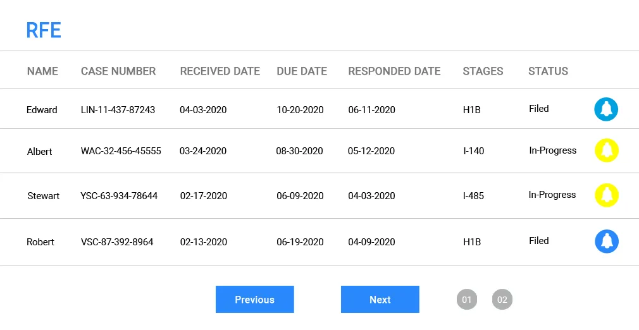639x330 pixels.
Task: Click the RESPONDED DATE column header
Action: [394, 71]
